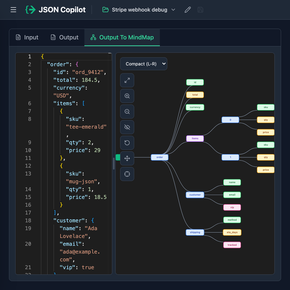
Task: Click the center focus crosshair icon
Action: [127, 174]
